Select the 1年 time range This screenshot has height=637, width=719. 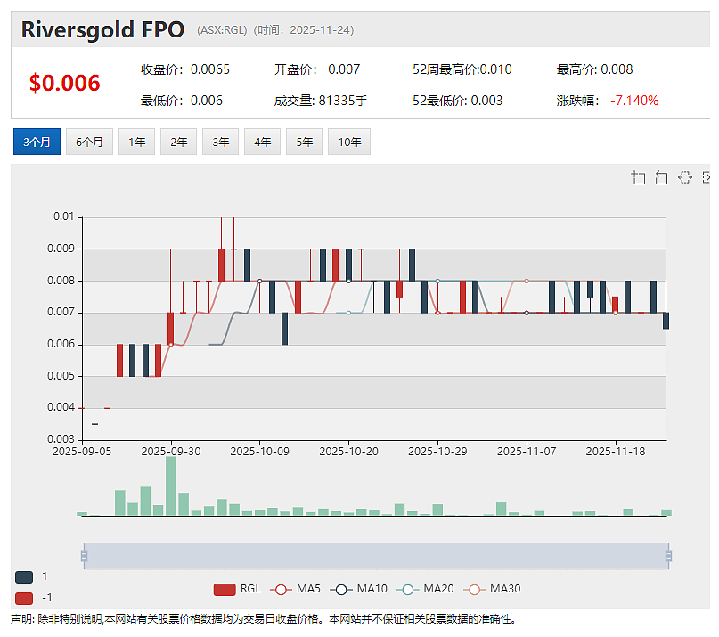click(x=136, y=142)
